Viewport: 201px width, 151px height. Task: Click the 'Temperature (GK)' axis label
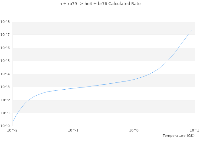click(178, 136)
